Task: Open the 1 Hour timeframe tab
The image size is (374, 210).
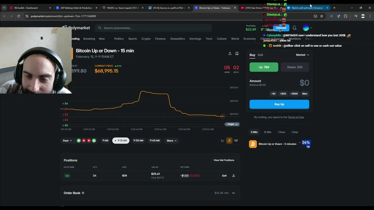Action: click(281, 132)
